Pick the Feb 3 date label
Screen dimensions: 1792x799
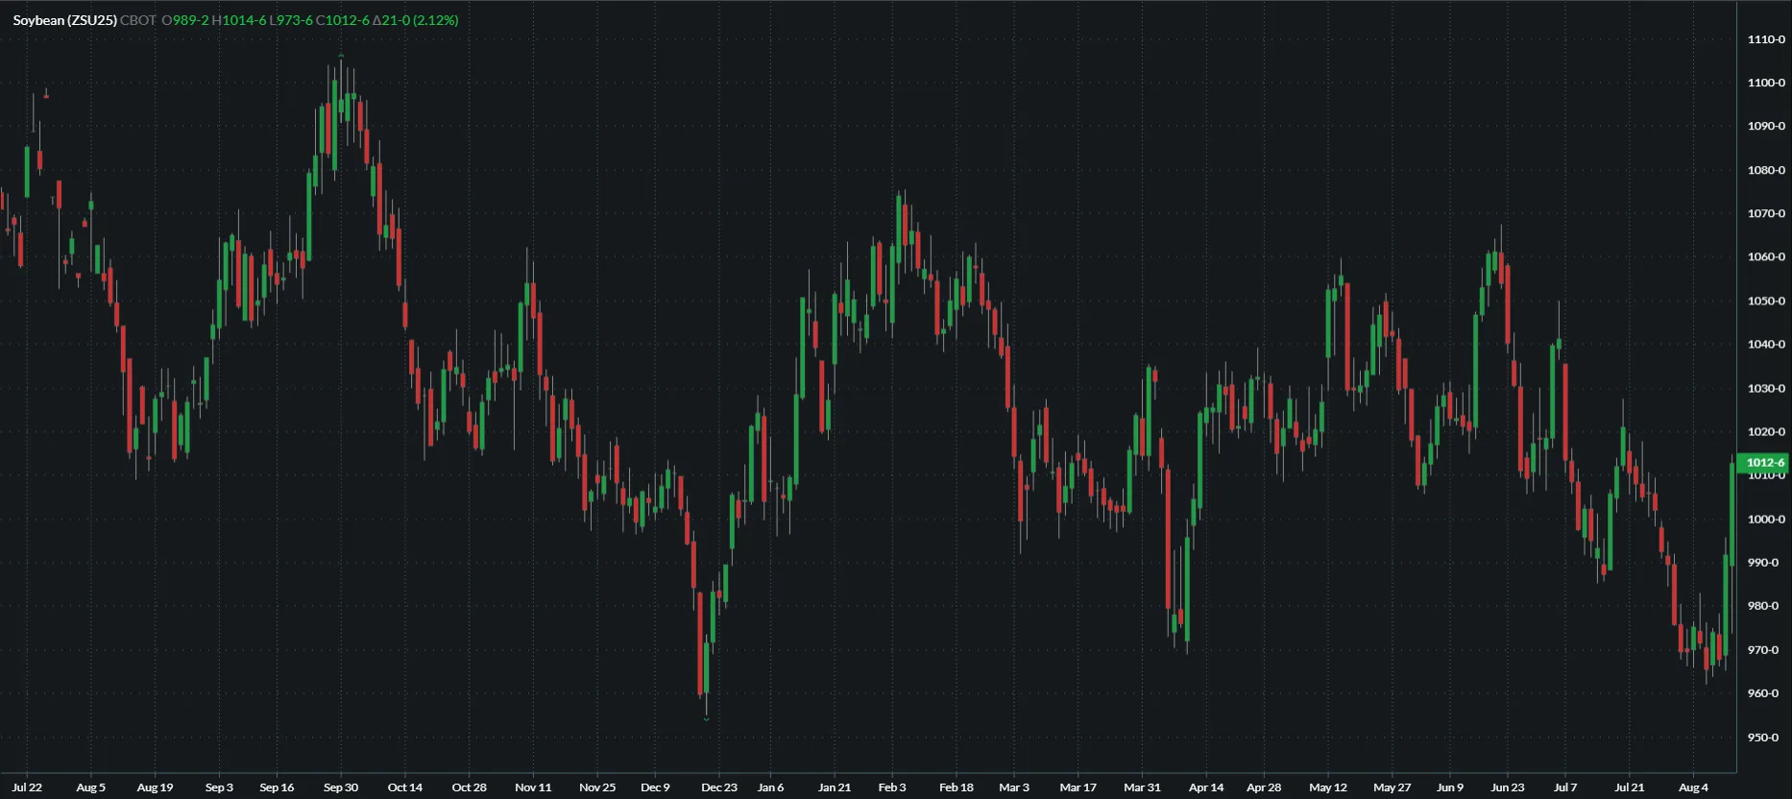click(x=892, y=787)
